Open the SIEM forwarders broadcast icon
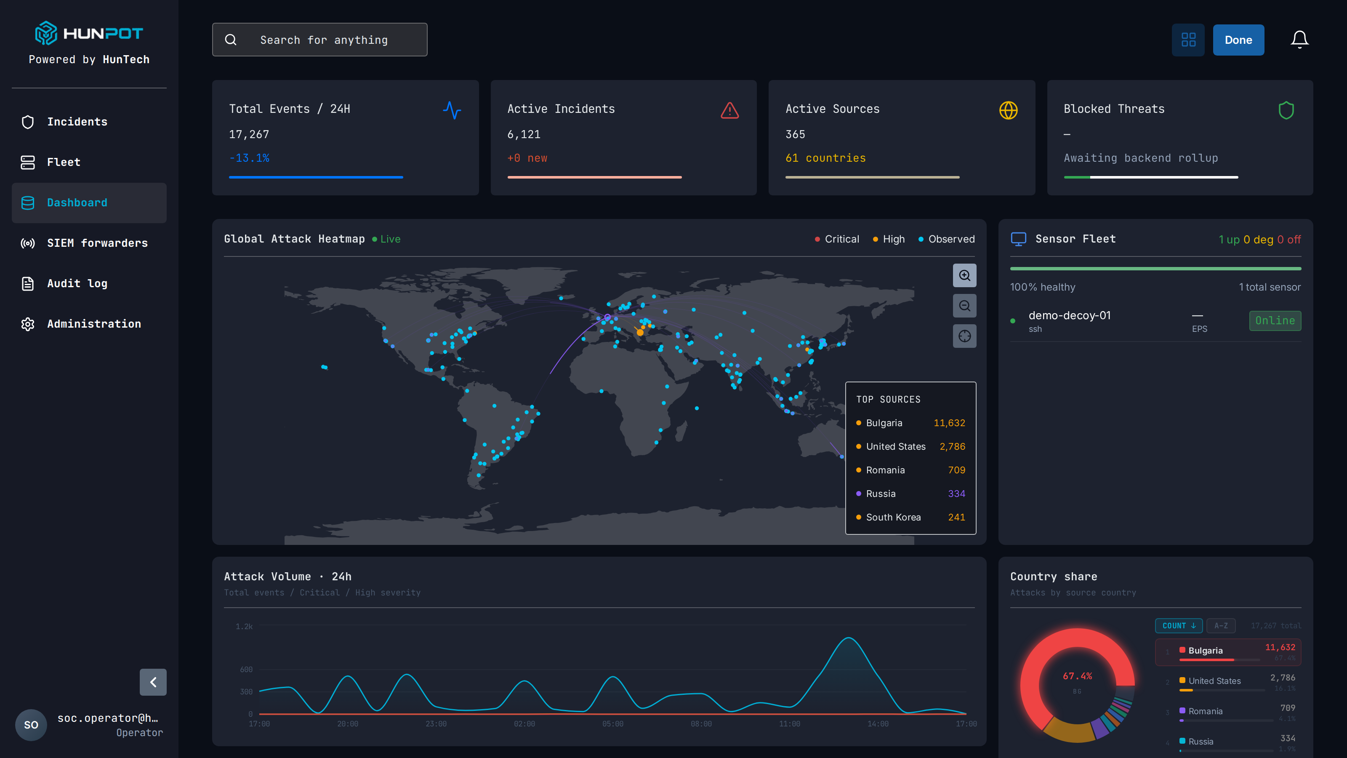Image resolution: width=1347 pixels, height=758 pixels. tap(28, 243)
